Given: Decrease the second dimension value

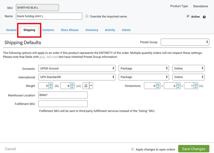Looking at the screenshot, I should click(x=178, y=88).
